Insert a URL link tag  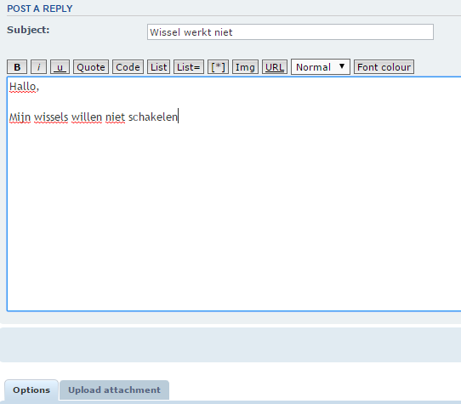tap(275, 67)
